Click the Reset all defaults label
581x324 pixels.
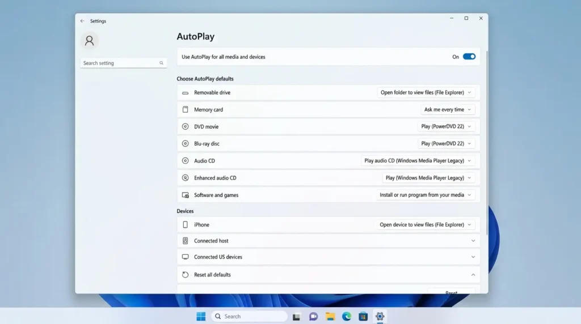(x=212, y=275)
